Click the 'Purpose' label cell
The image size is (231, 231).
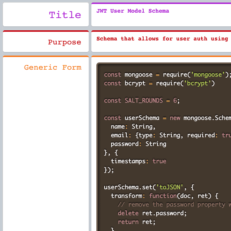(x=46, y=41)
